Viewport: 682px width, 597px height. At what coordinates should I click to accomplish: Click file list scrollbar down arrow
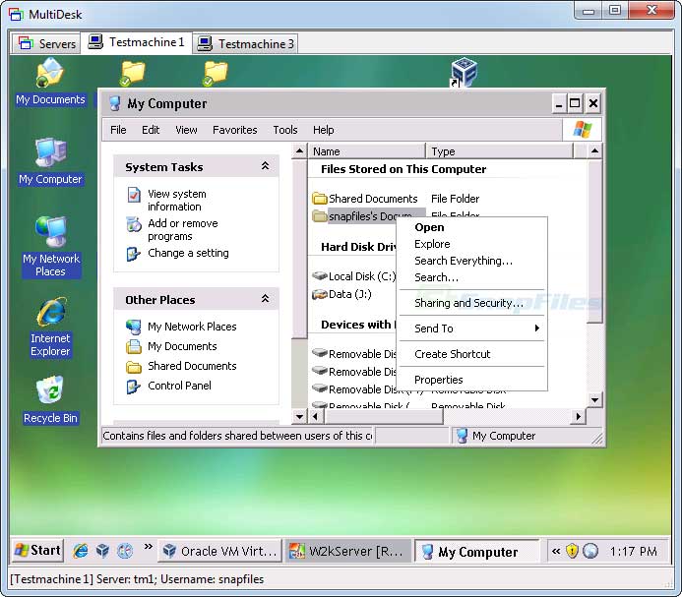tap(594, 399)
